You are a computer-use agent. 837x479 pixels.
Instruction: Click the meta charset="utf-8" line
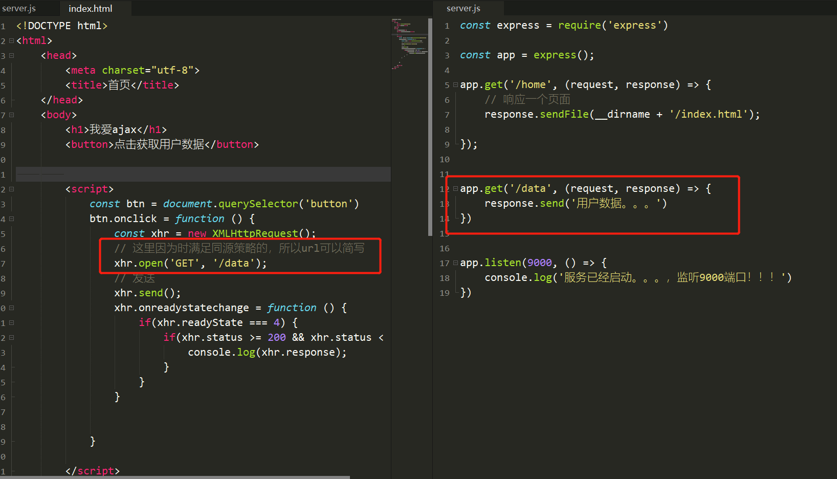[133, 70]
